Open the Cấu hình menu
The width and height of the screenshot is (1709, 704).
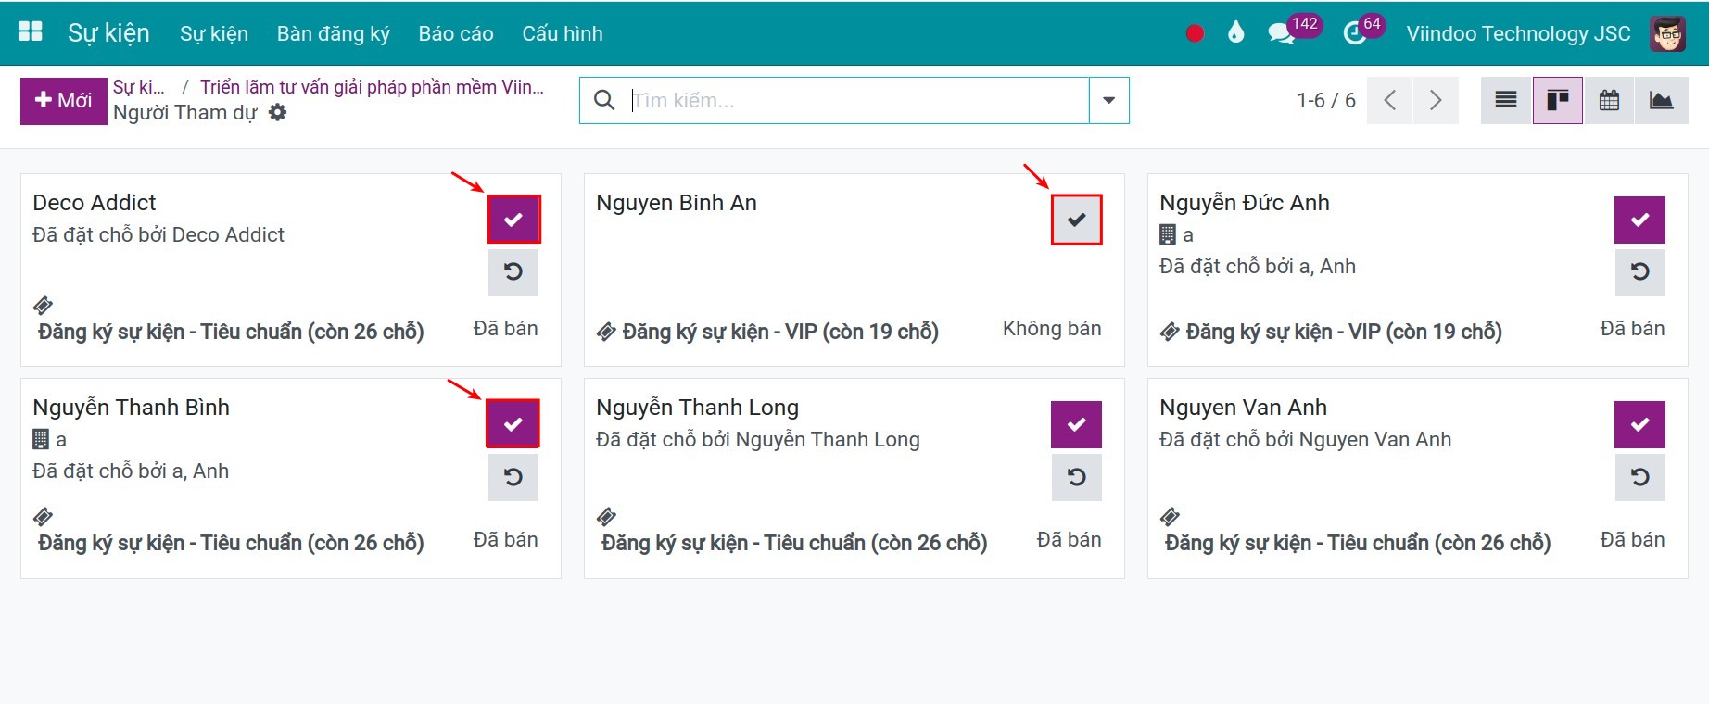pos(563,33)
